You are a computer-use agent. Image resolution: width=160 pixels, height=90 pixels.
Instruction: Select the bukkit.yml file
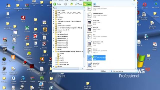94,22
